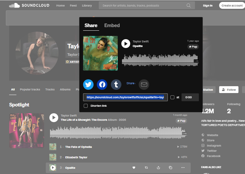Image resolution: width=245 pixels, height=174 pixels.
Task: Repost the Opalite track row
Action: 146,167
